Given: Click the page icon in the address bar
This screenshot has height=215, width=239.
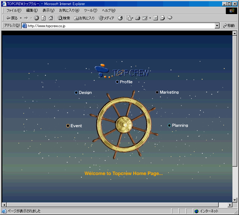Looking at the screenshot, I should (x=24, y=26).
